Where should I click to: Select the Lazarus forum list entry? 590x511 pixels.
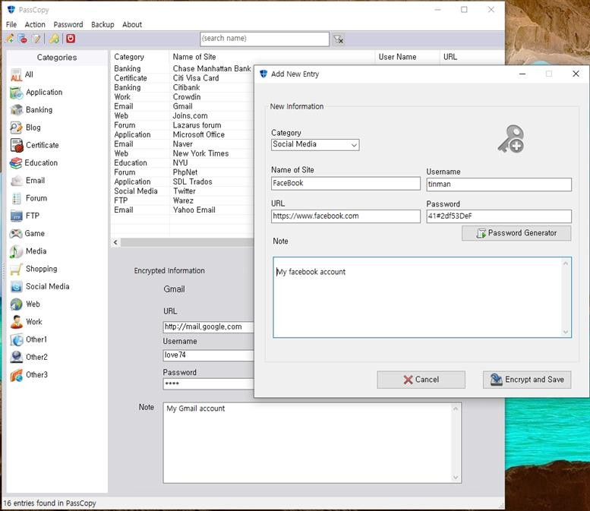(x=197, y=125)
